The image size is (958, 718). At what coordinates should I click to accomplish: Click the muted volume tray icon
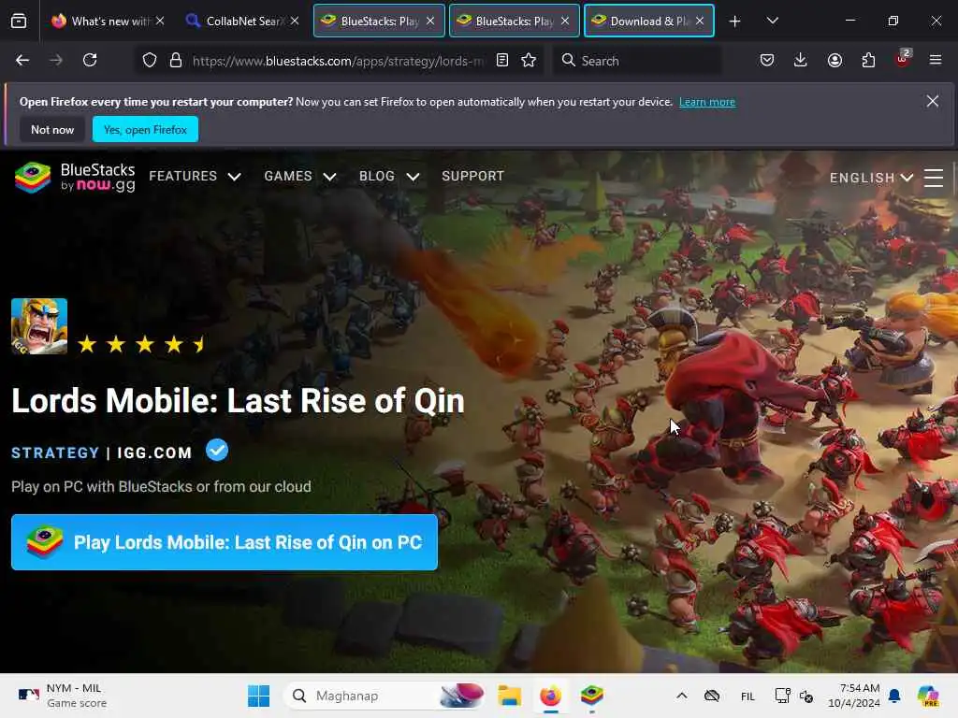point(806,696)
